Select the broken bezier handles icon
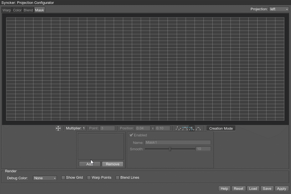Image resolution: width=291 pixels, height=194 pixels. [191, 128]
